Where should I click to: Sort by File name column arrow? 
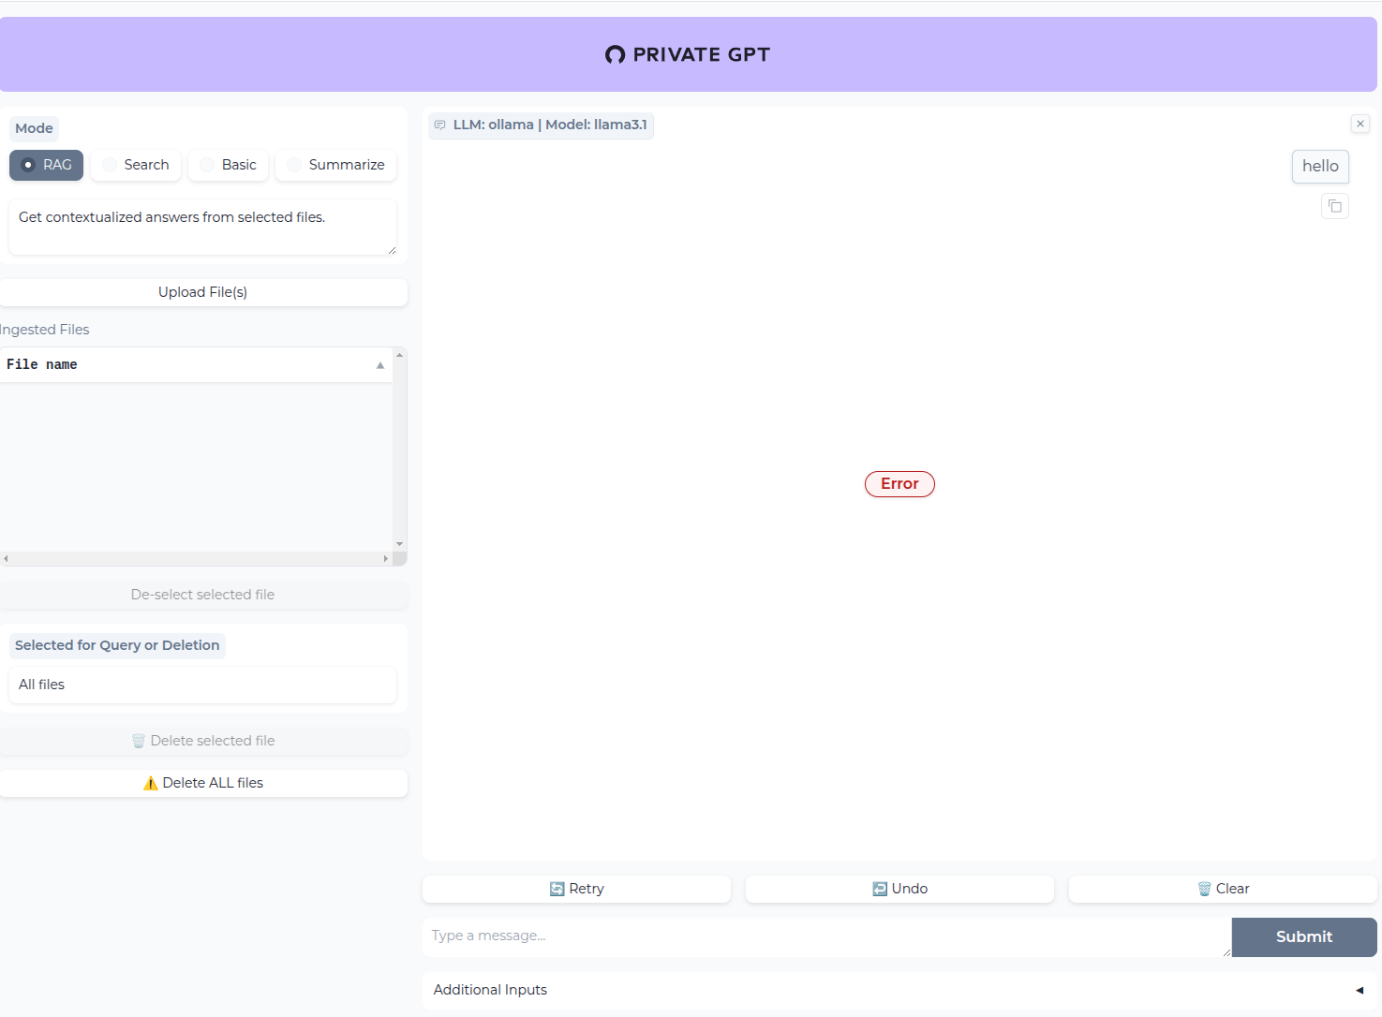pos(380,365)
